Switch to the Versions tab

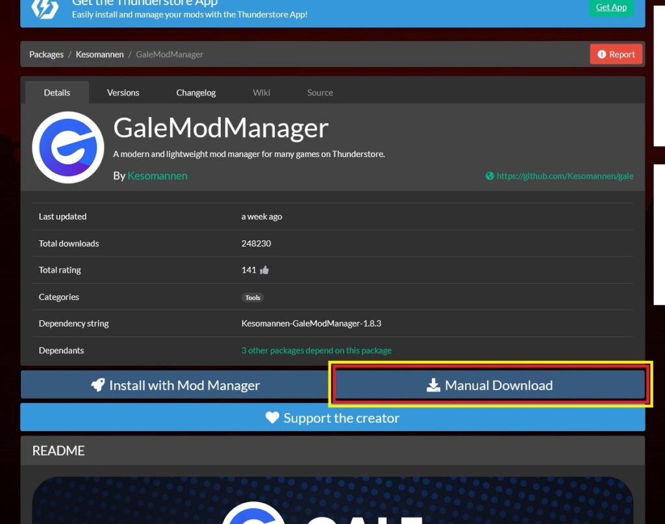click(x=123, y=92)
